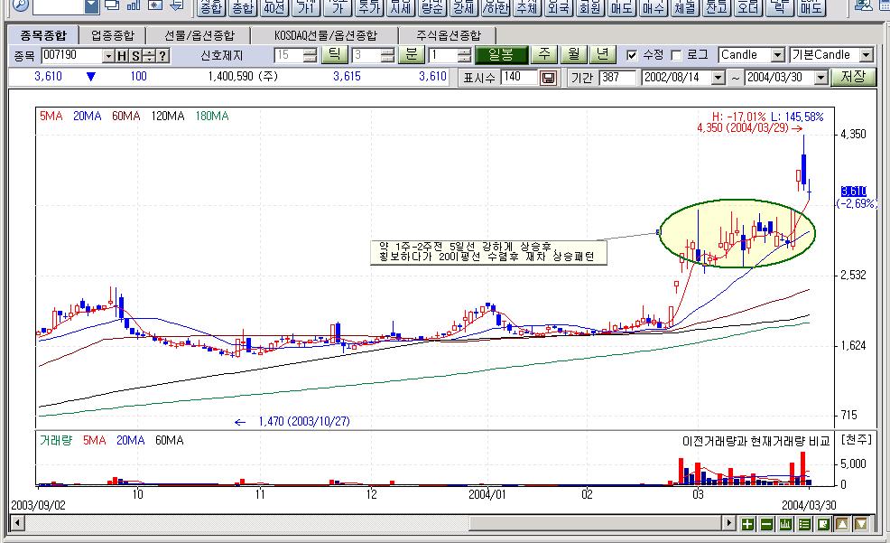Switch to the 업종종합 tab

113,36
